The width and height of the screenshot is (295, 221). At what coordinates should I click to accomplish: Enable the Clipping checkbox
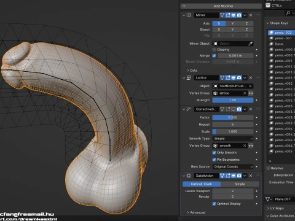(214, 50)
